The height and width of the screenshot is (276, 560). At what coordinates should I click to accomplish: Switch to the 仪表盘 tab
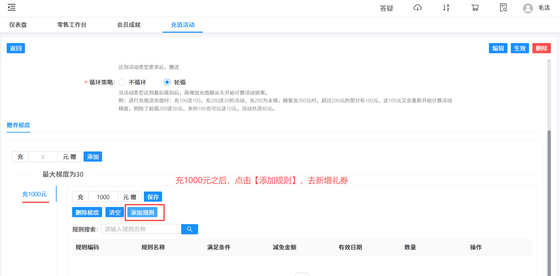(x=18, y=25)
